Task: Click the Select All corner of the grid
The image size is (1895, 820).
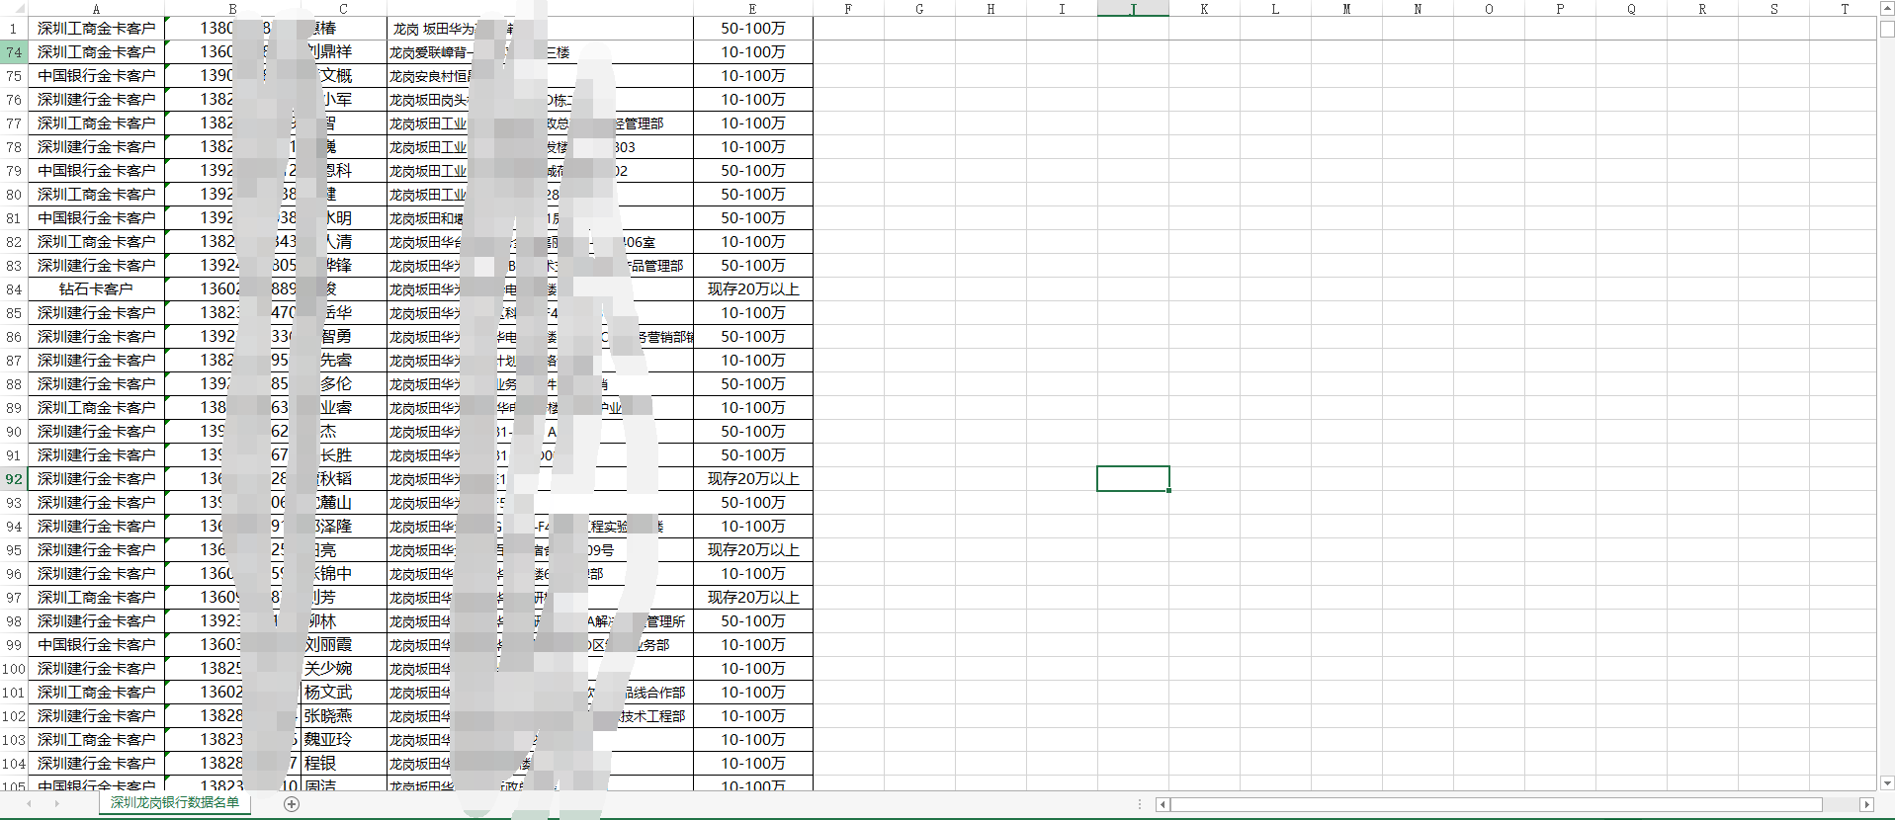Action: (14, 8)
